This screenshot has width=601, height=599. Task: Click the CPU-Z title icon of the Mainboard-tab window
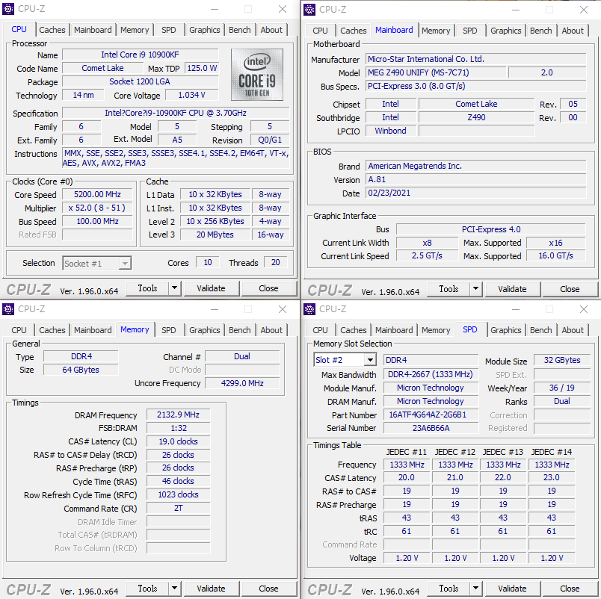tap(309, 9)
